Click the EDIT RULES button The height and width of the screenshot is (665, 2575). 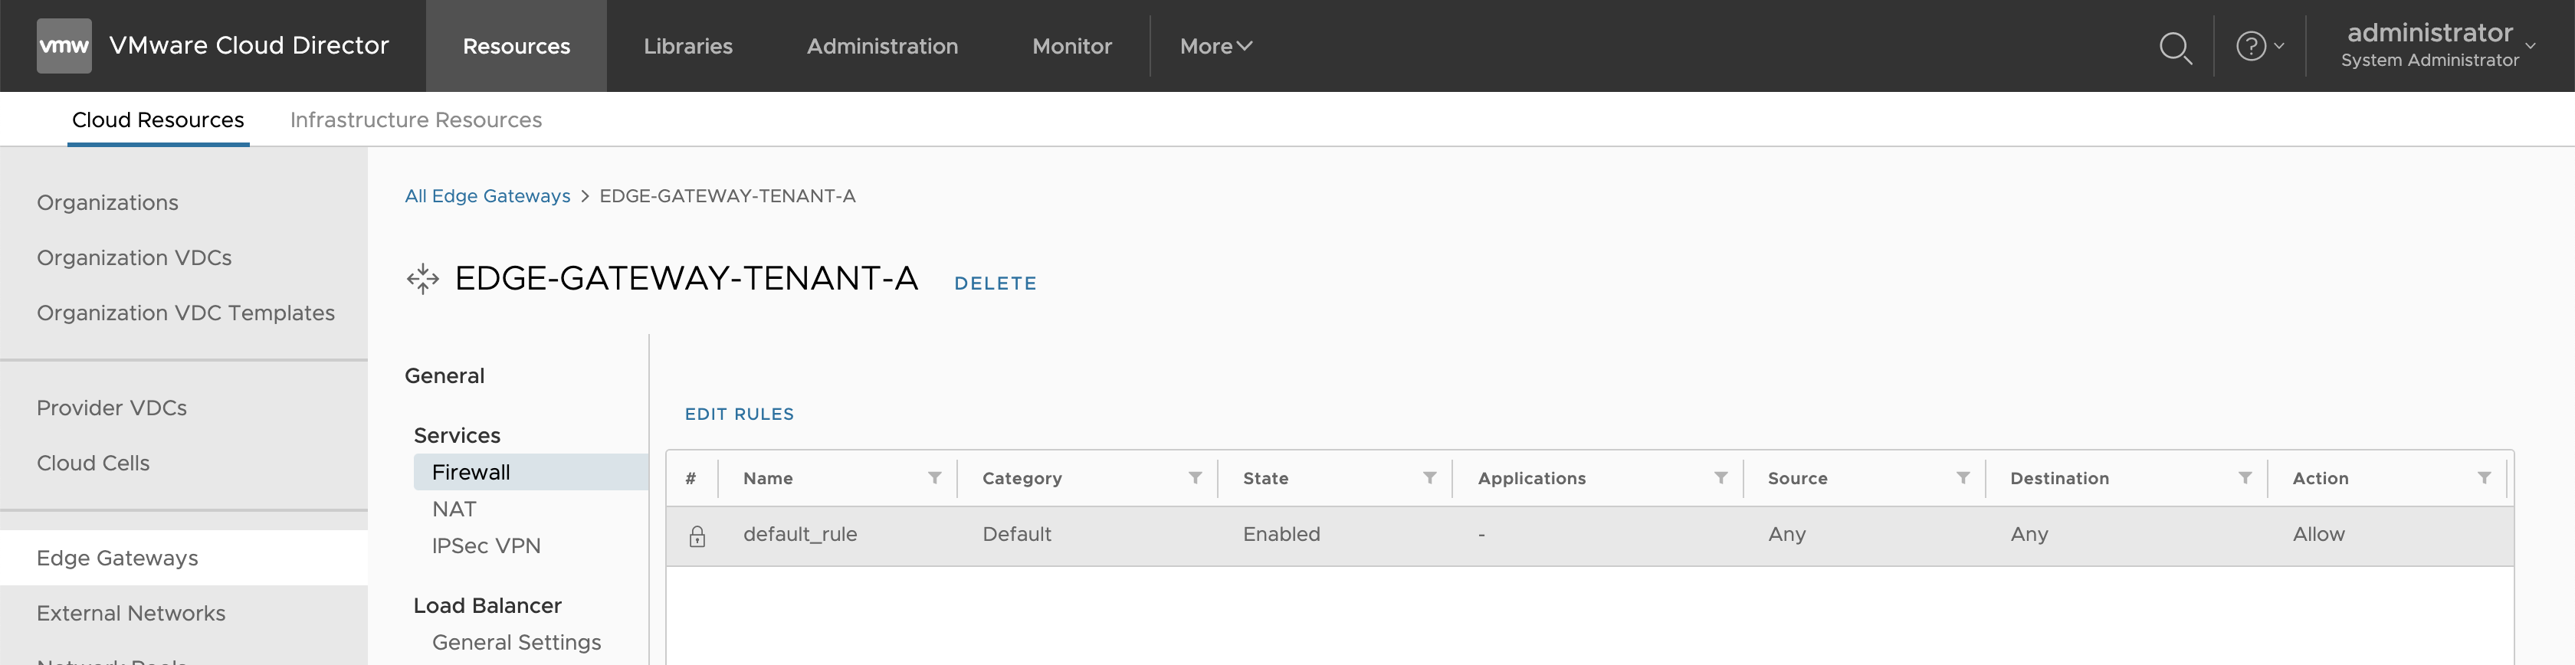click(739, 414)
